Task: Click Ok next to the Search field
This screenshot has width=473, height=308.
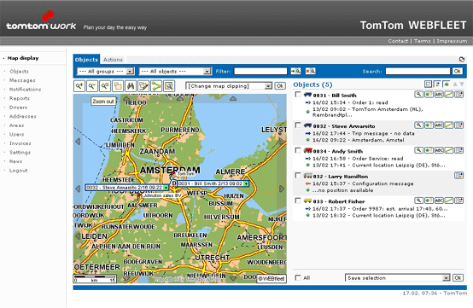Action: (x=457, y=71)
